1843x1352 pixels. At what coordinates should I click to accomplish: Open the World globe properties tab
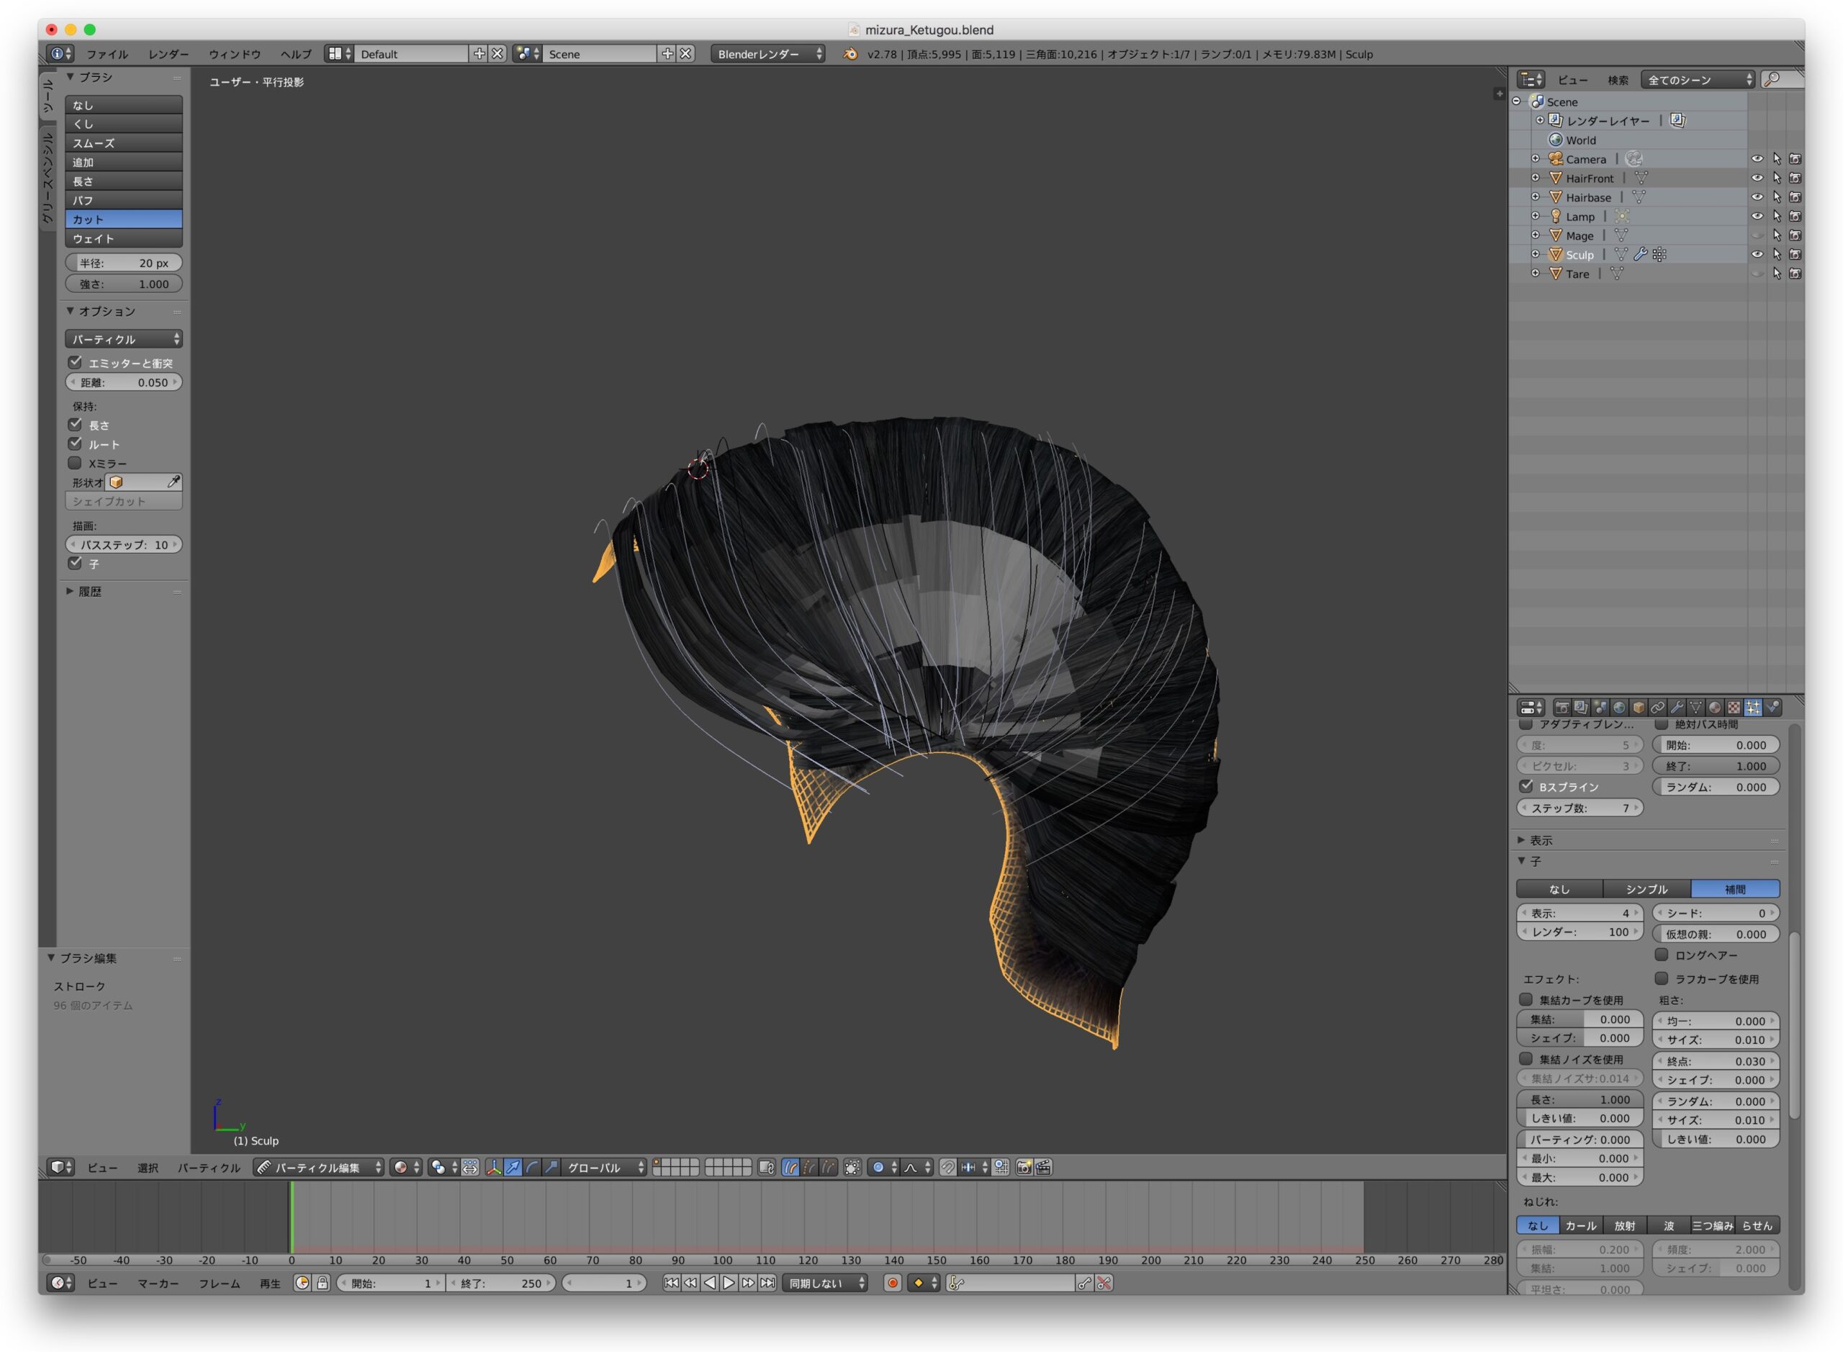click(x=1619, y=707)
